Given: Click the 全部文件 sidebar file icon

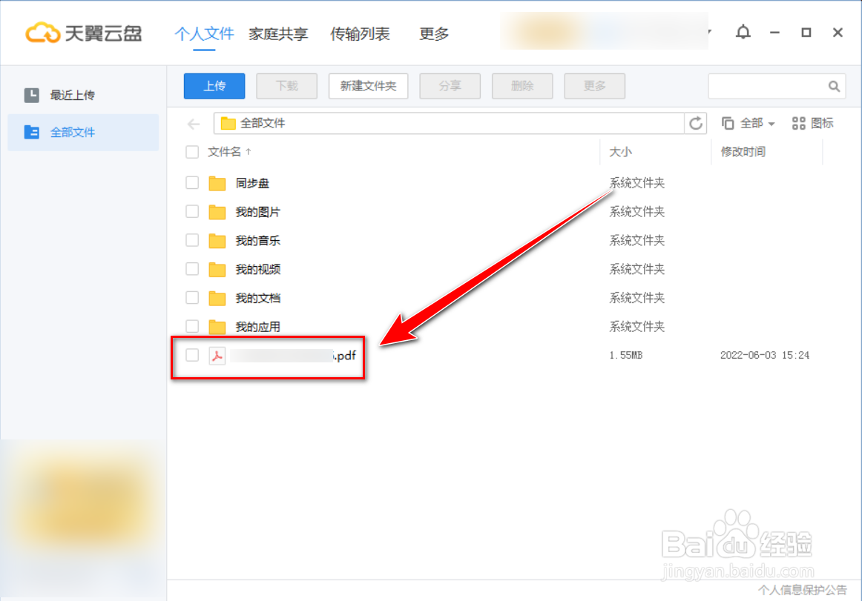Looking at the screenshot, I should click(32, 132).
